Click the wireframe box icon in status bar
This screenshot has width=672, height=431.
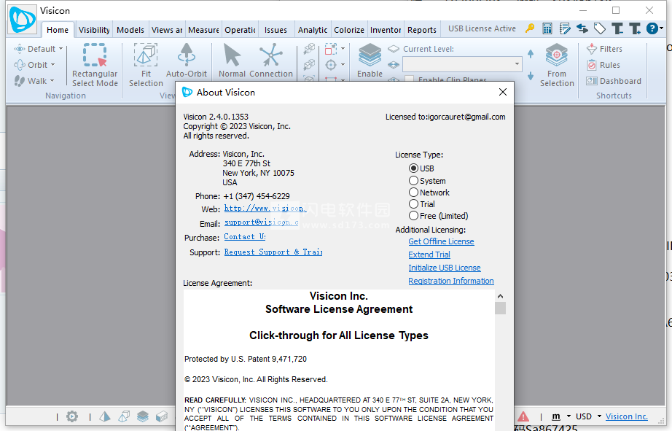coord(124,416)
